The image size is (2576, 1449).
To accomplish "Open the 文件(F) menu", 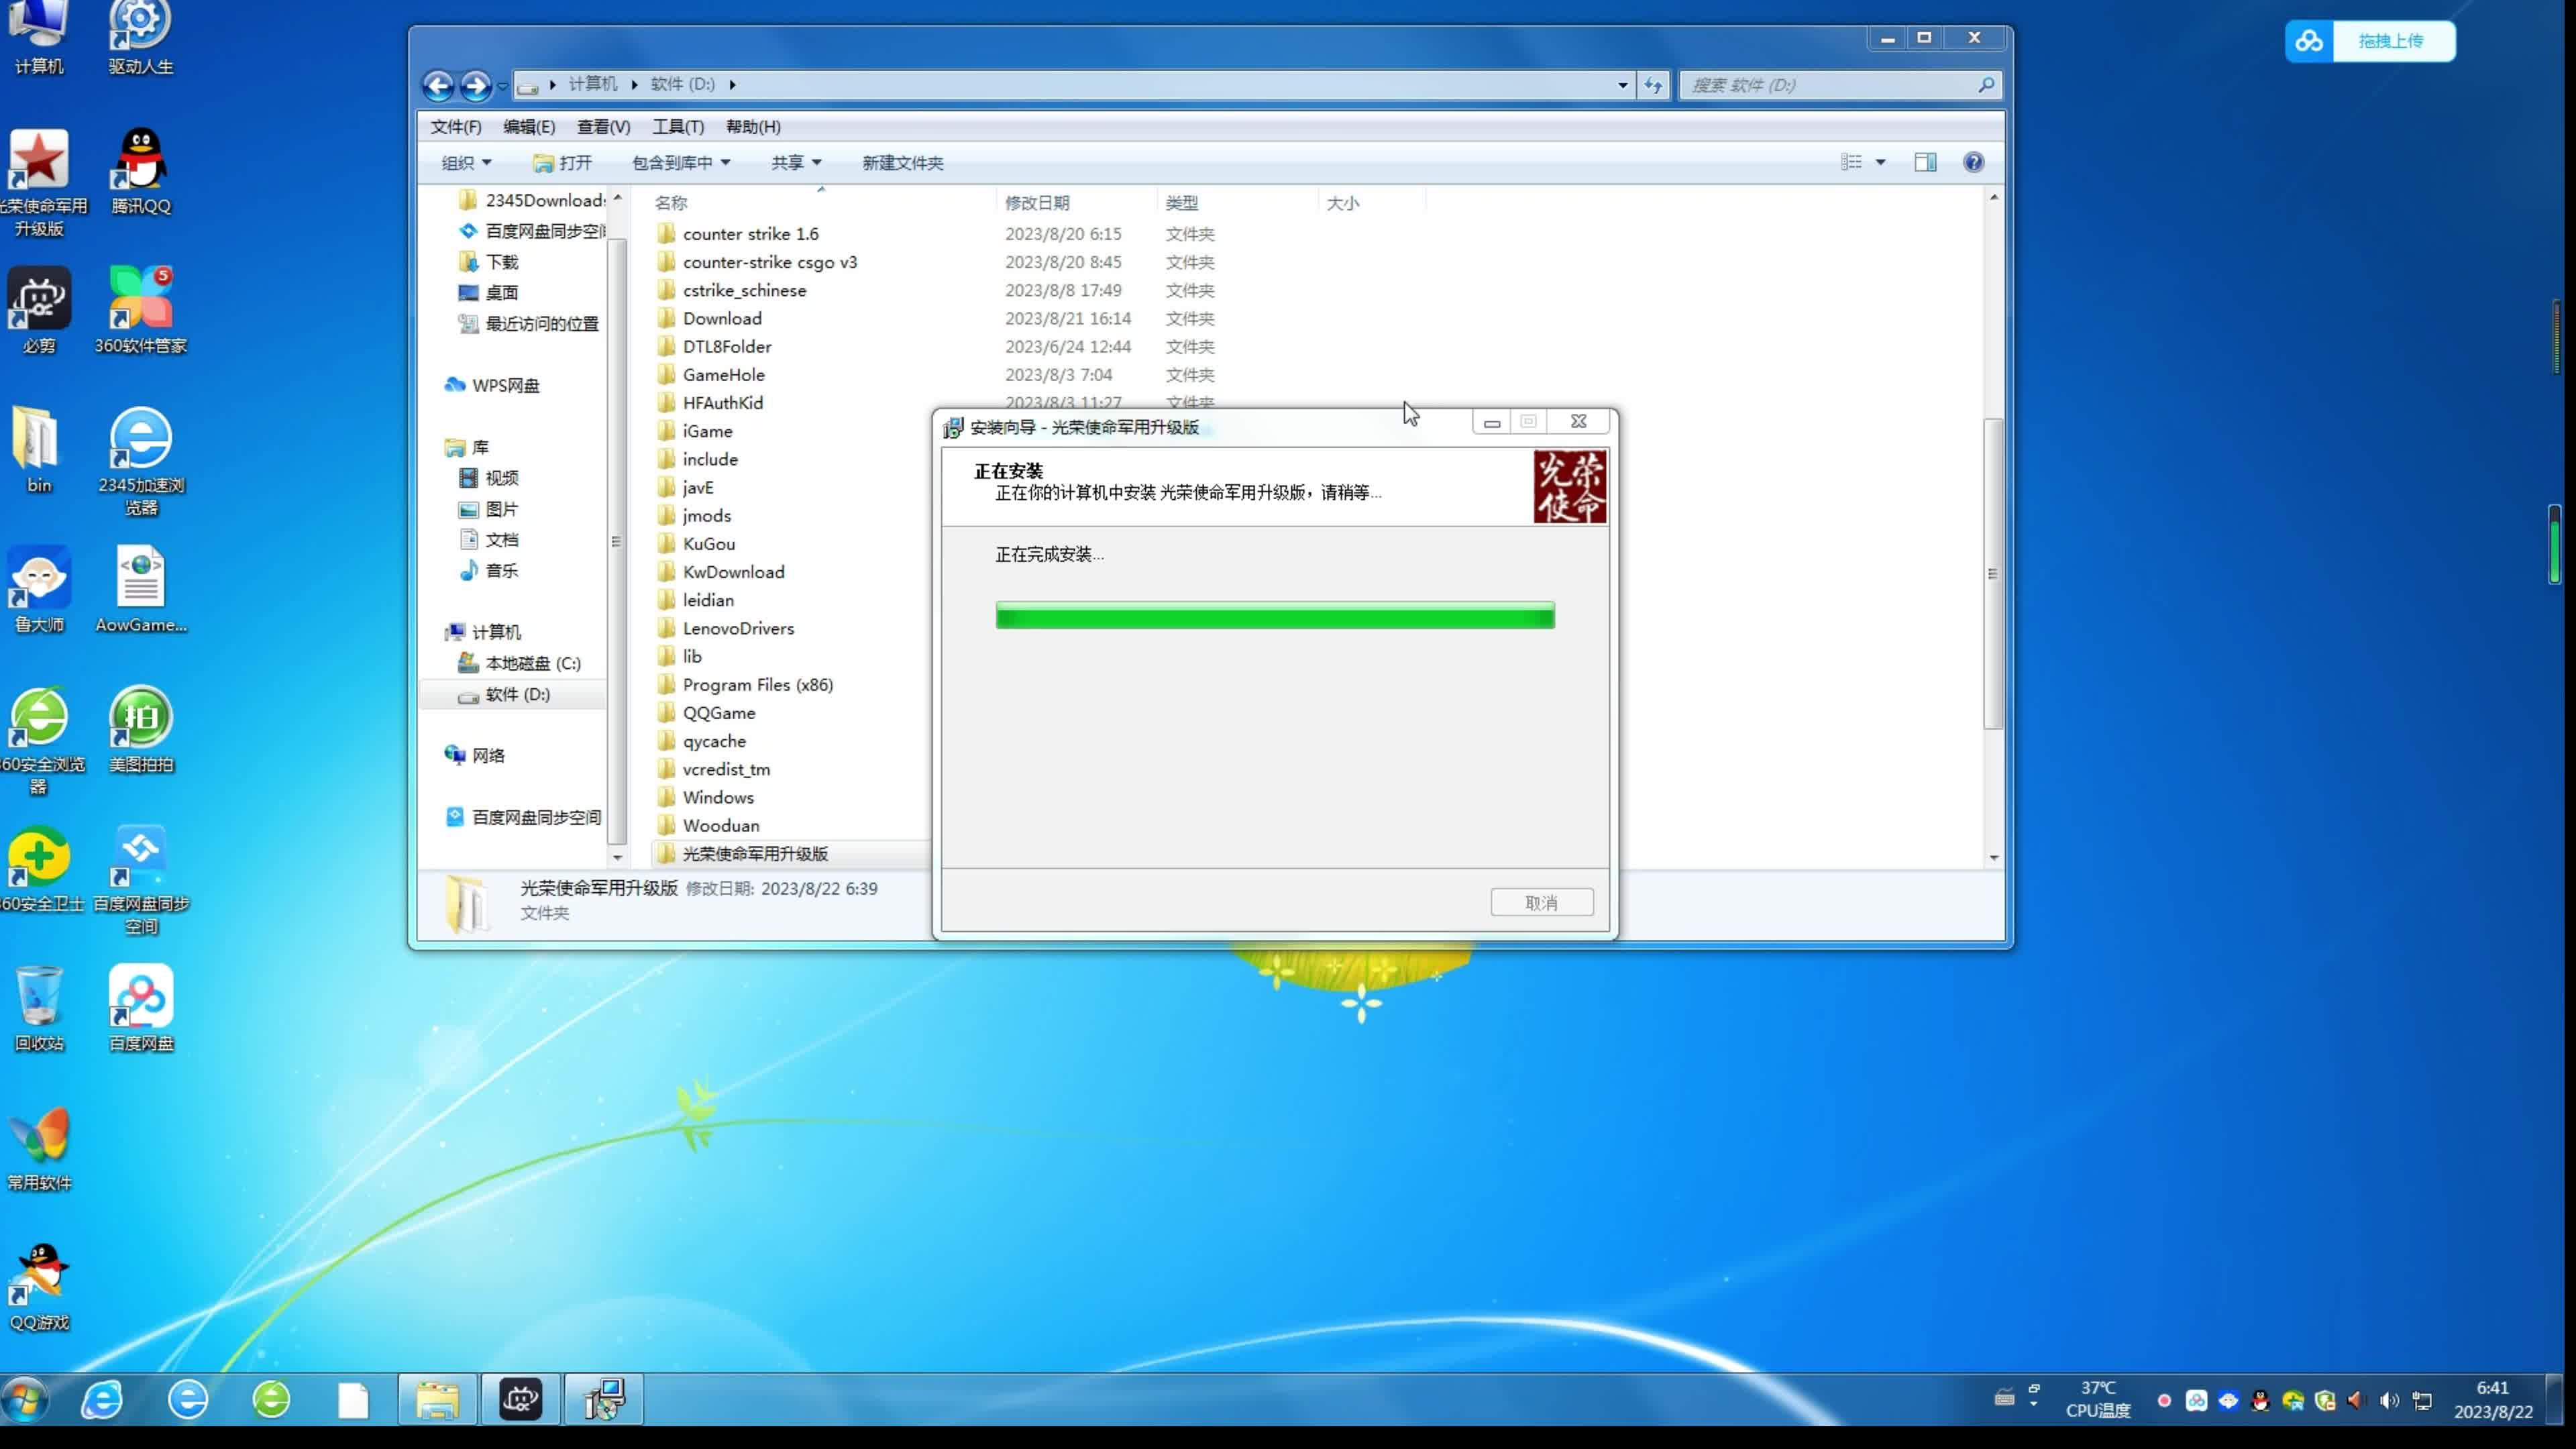I will coord(456,127).
